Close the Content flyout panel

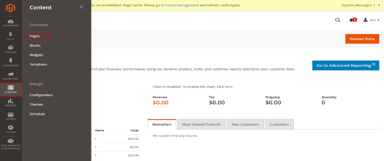click(81, 7)
